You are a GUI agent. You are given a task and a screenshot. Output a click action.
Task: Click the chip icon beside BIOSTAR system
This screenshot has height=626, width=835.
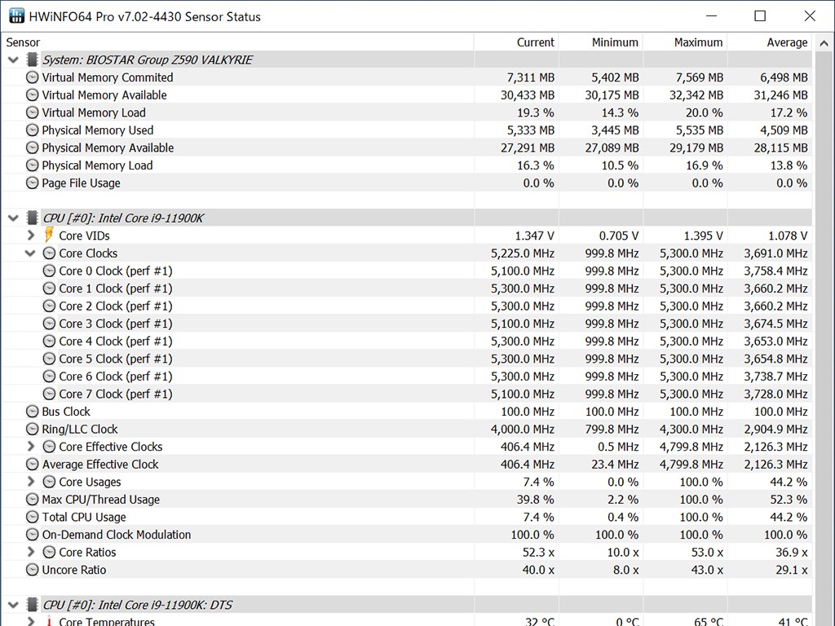point(32,60)
